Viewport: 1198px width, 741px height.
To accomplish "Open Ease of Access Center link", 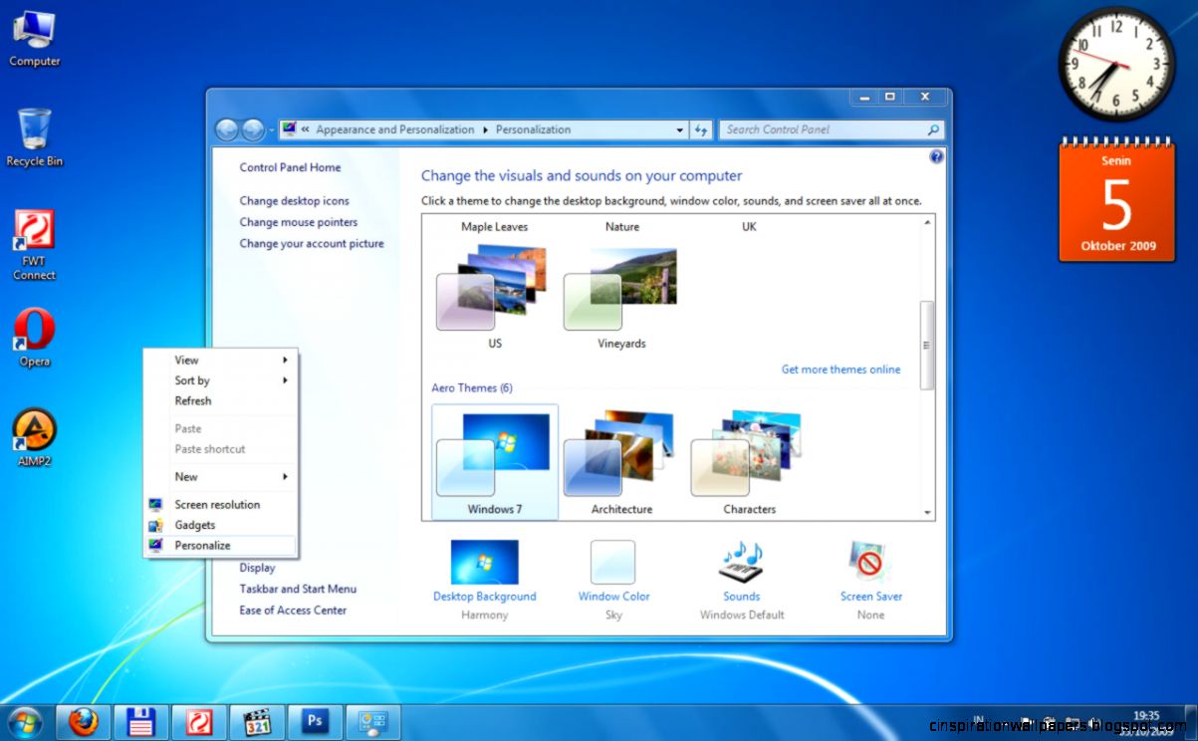I will click(x=293, y=610).
